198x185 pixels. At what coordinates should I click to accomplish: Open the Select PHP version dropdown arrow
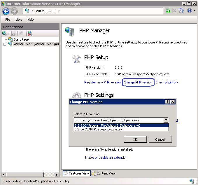tap(166, 120)
